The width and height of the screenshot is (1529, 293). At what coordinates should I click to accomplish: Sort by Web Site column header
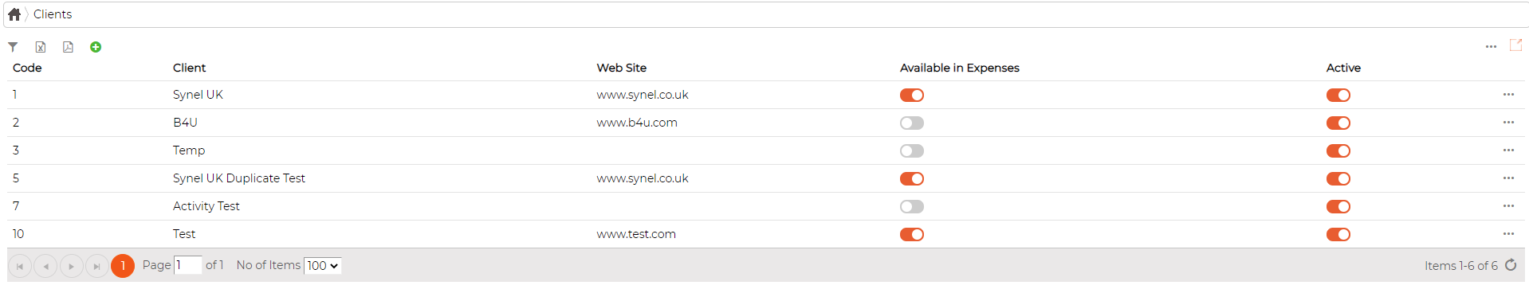coord(622,68)
